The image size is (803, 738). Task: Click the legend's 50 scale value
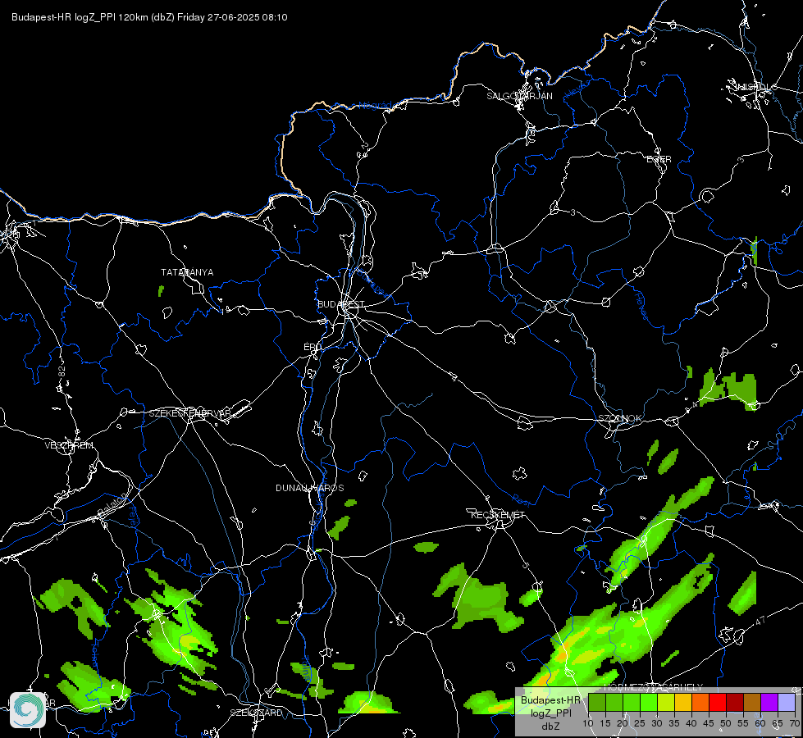tap(726, 724)
